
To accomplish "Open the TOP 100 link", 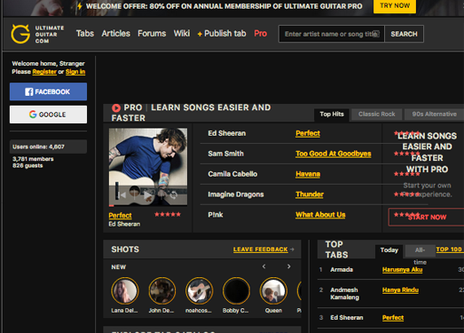I will (x=449, y=250).
